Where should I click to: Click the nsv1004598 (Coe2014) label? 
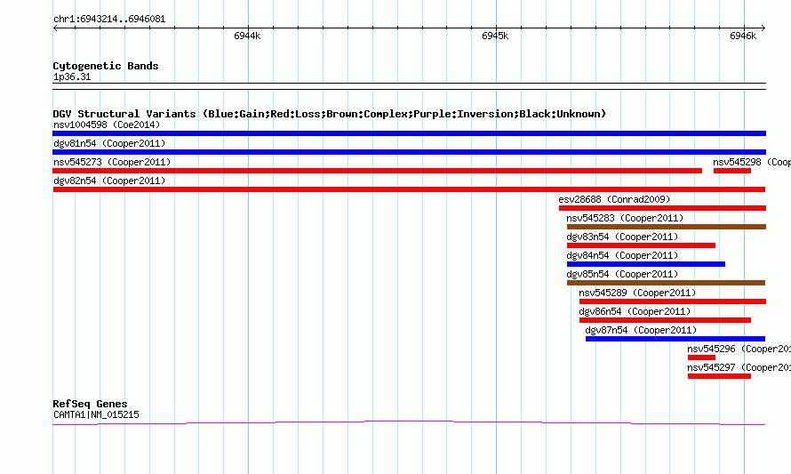point(107,125)
